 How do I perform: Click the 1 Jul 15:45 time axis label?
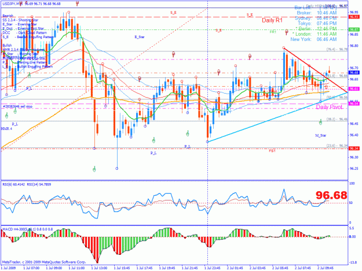coord(122,268)
